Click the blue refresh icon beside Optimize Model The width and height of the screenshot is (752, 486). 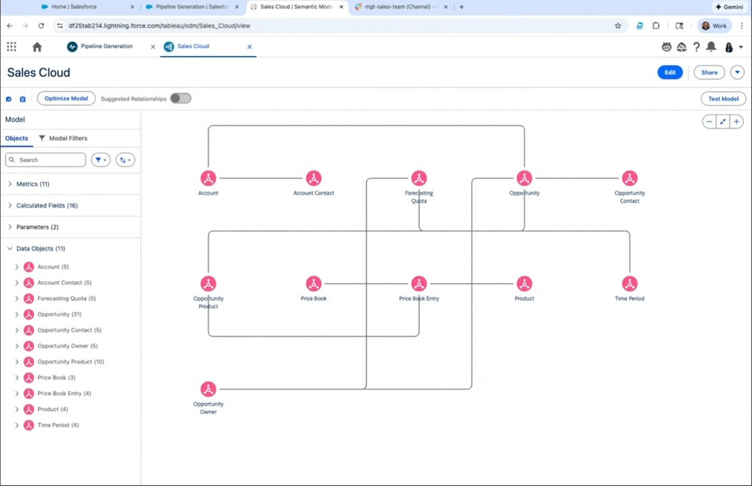pyautogui.click(x=9, y=99)
